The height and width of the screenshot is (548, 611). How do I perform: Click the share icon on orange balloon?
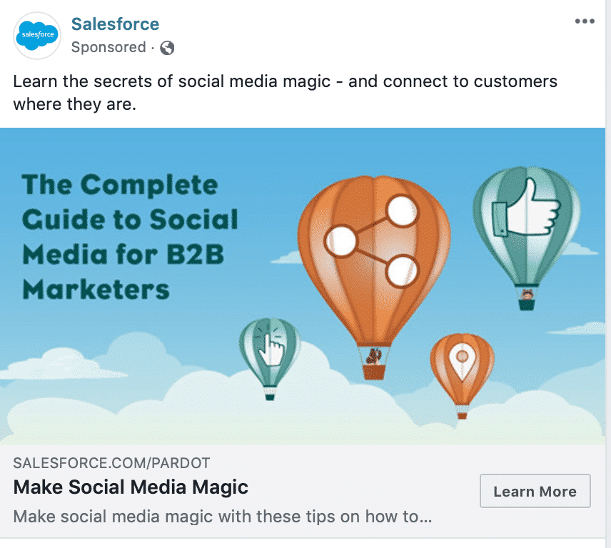tap(371, 240)
